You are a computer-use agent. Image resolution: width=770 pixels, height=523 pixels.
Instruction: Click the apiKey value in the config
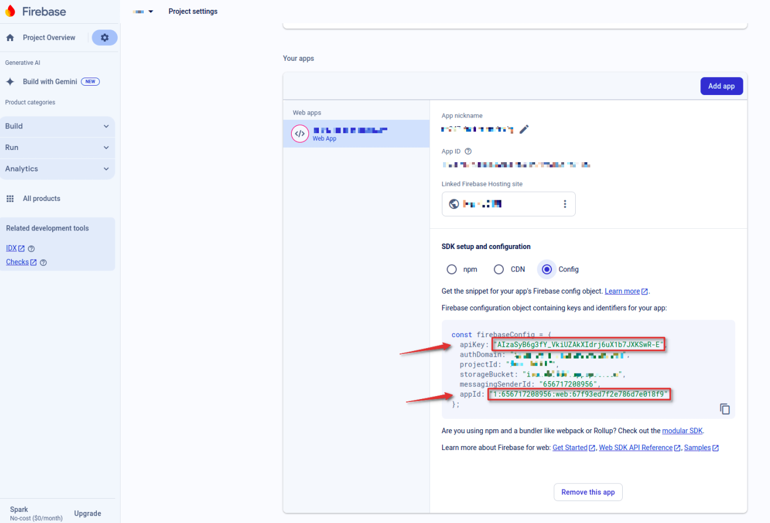(578, 345)
